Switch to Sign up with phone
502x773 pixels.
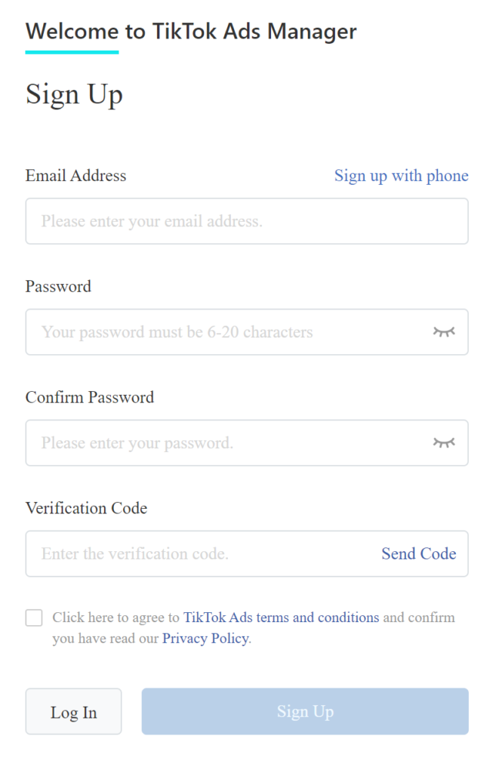(x=401, y=176)
